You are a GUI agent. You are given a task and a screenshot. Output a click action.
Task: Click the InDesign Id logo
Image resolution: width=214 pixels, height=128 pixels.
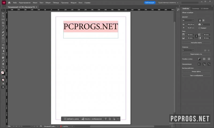(4, 3)
